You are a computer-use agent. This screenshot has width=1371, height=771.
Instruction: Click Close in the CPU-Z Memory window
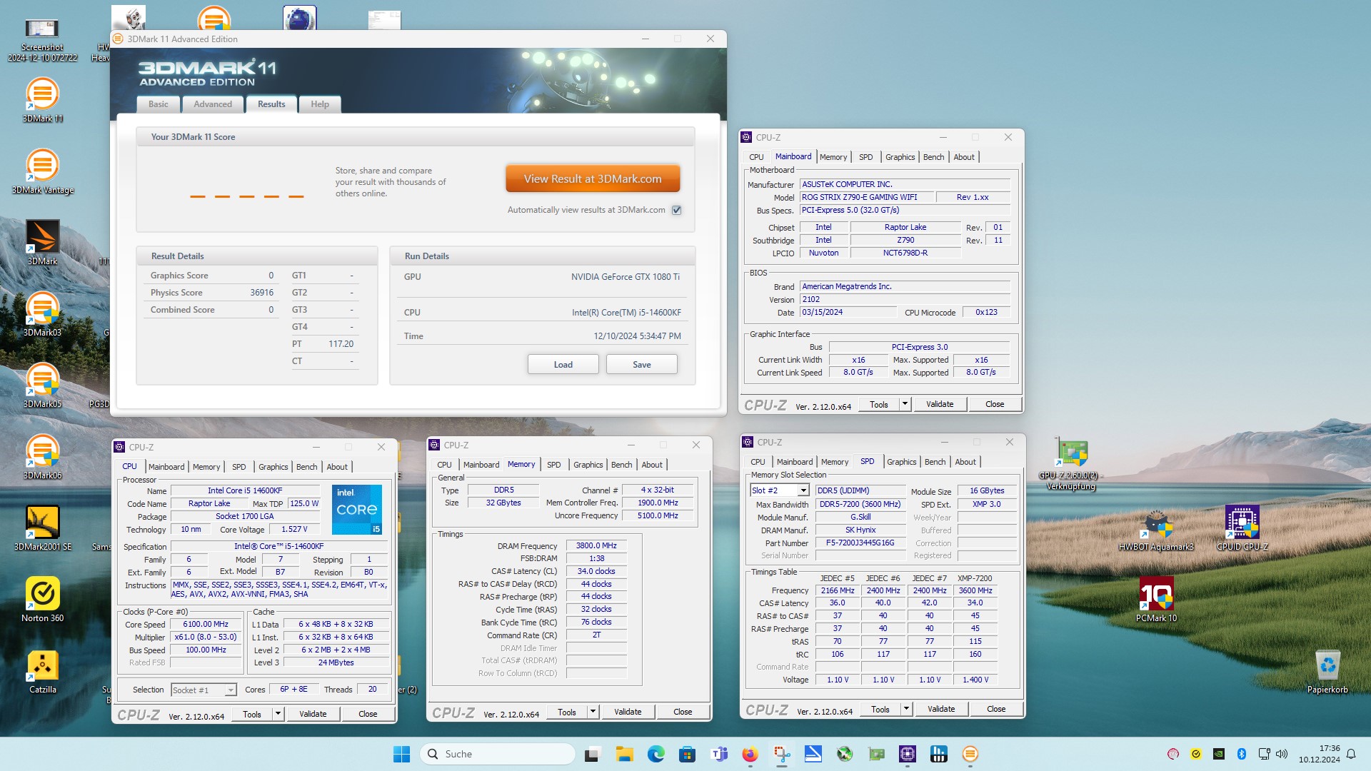click(683, 712)
